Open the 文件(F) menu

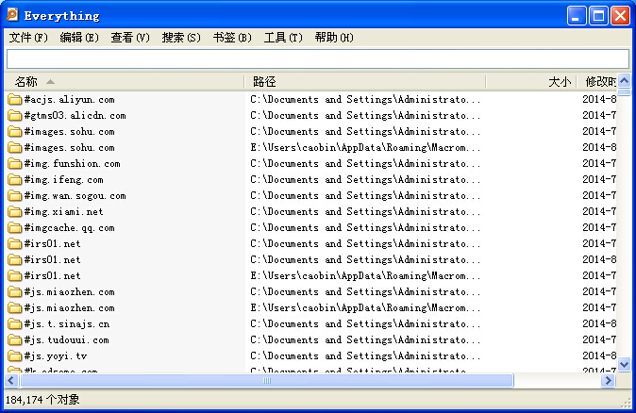[x=28, y=38]
